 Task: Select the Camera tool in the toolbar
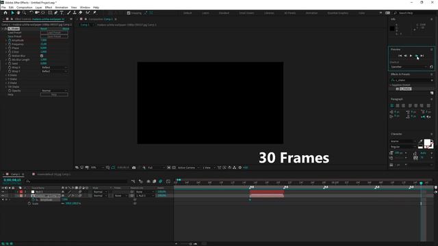point(37,13)
